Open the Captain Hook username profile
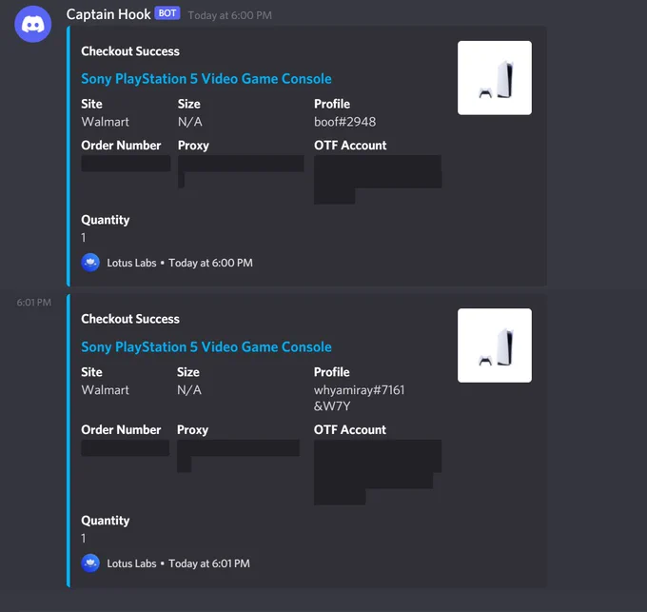This screenshot has height=612, width=647. (108, 14)
